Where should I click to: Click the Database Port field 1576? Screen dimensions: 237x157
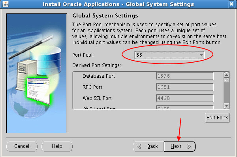point(185,76)
